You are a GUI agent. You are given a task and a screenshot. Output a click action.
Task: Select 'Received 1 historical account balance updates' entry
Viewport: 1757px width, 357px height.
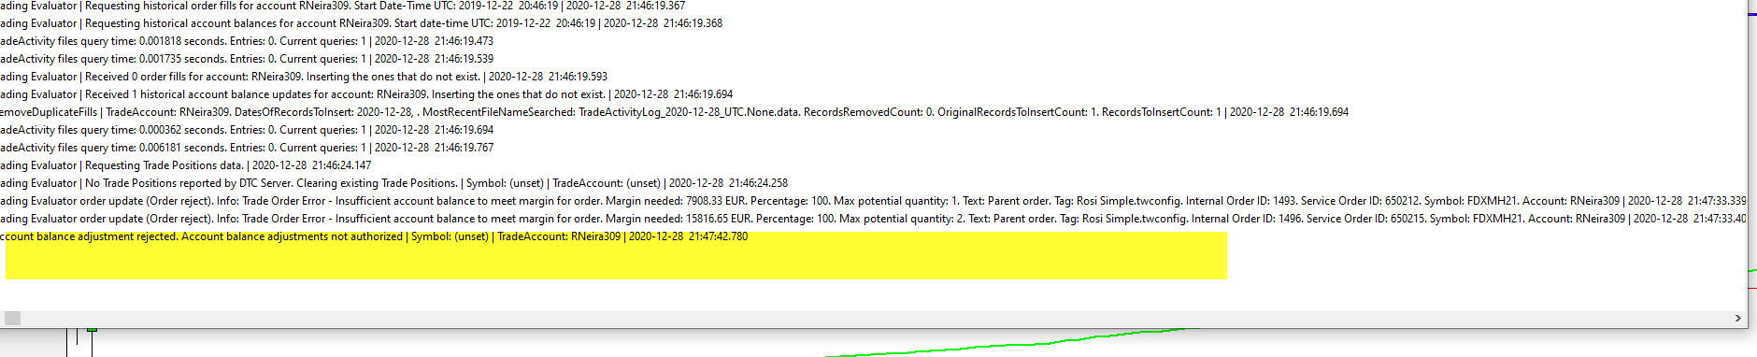[366, 94]
